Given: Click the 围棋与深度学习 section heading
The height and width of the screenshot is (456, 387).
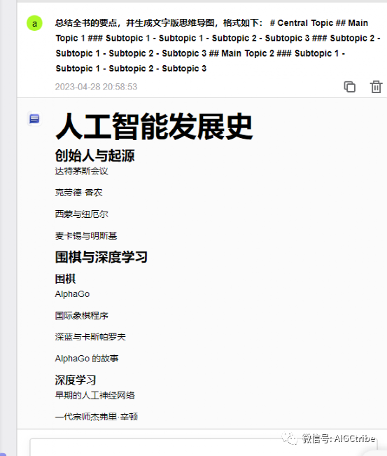Looking at the screenshot, I should tap(101, 257).
